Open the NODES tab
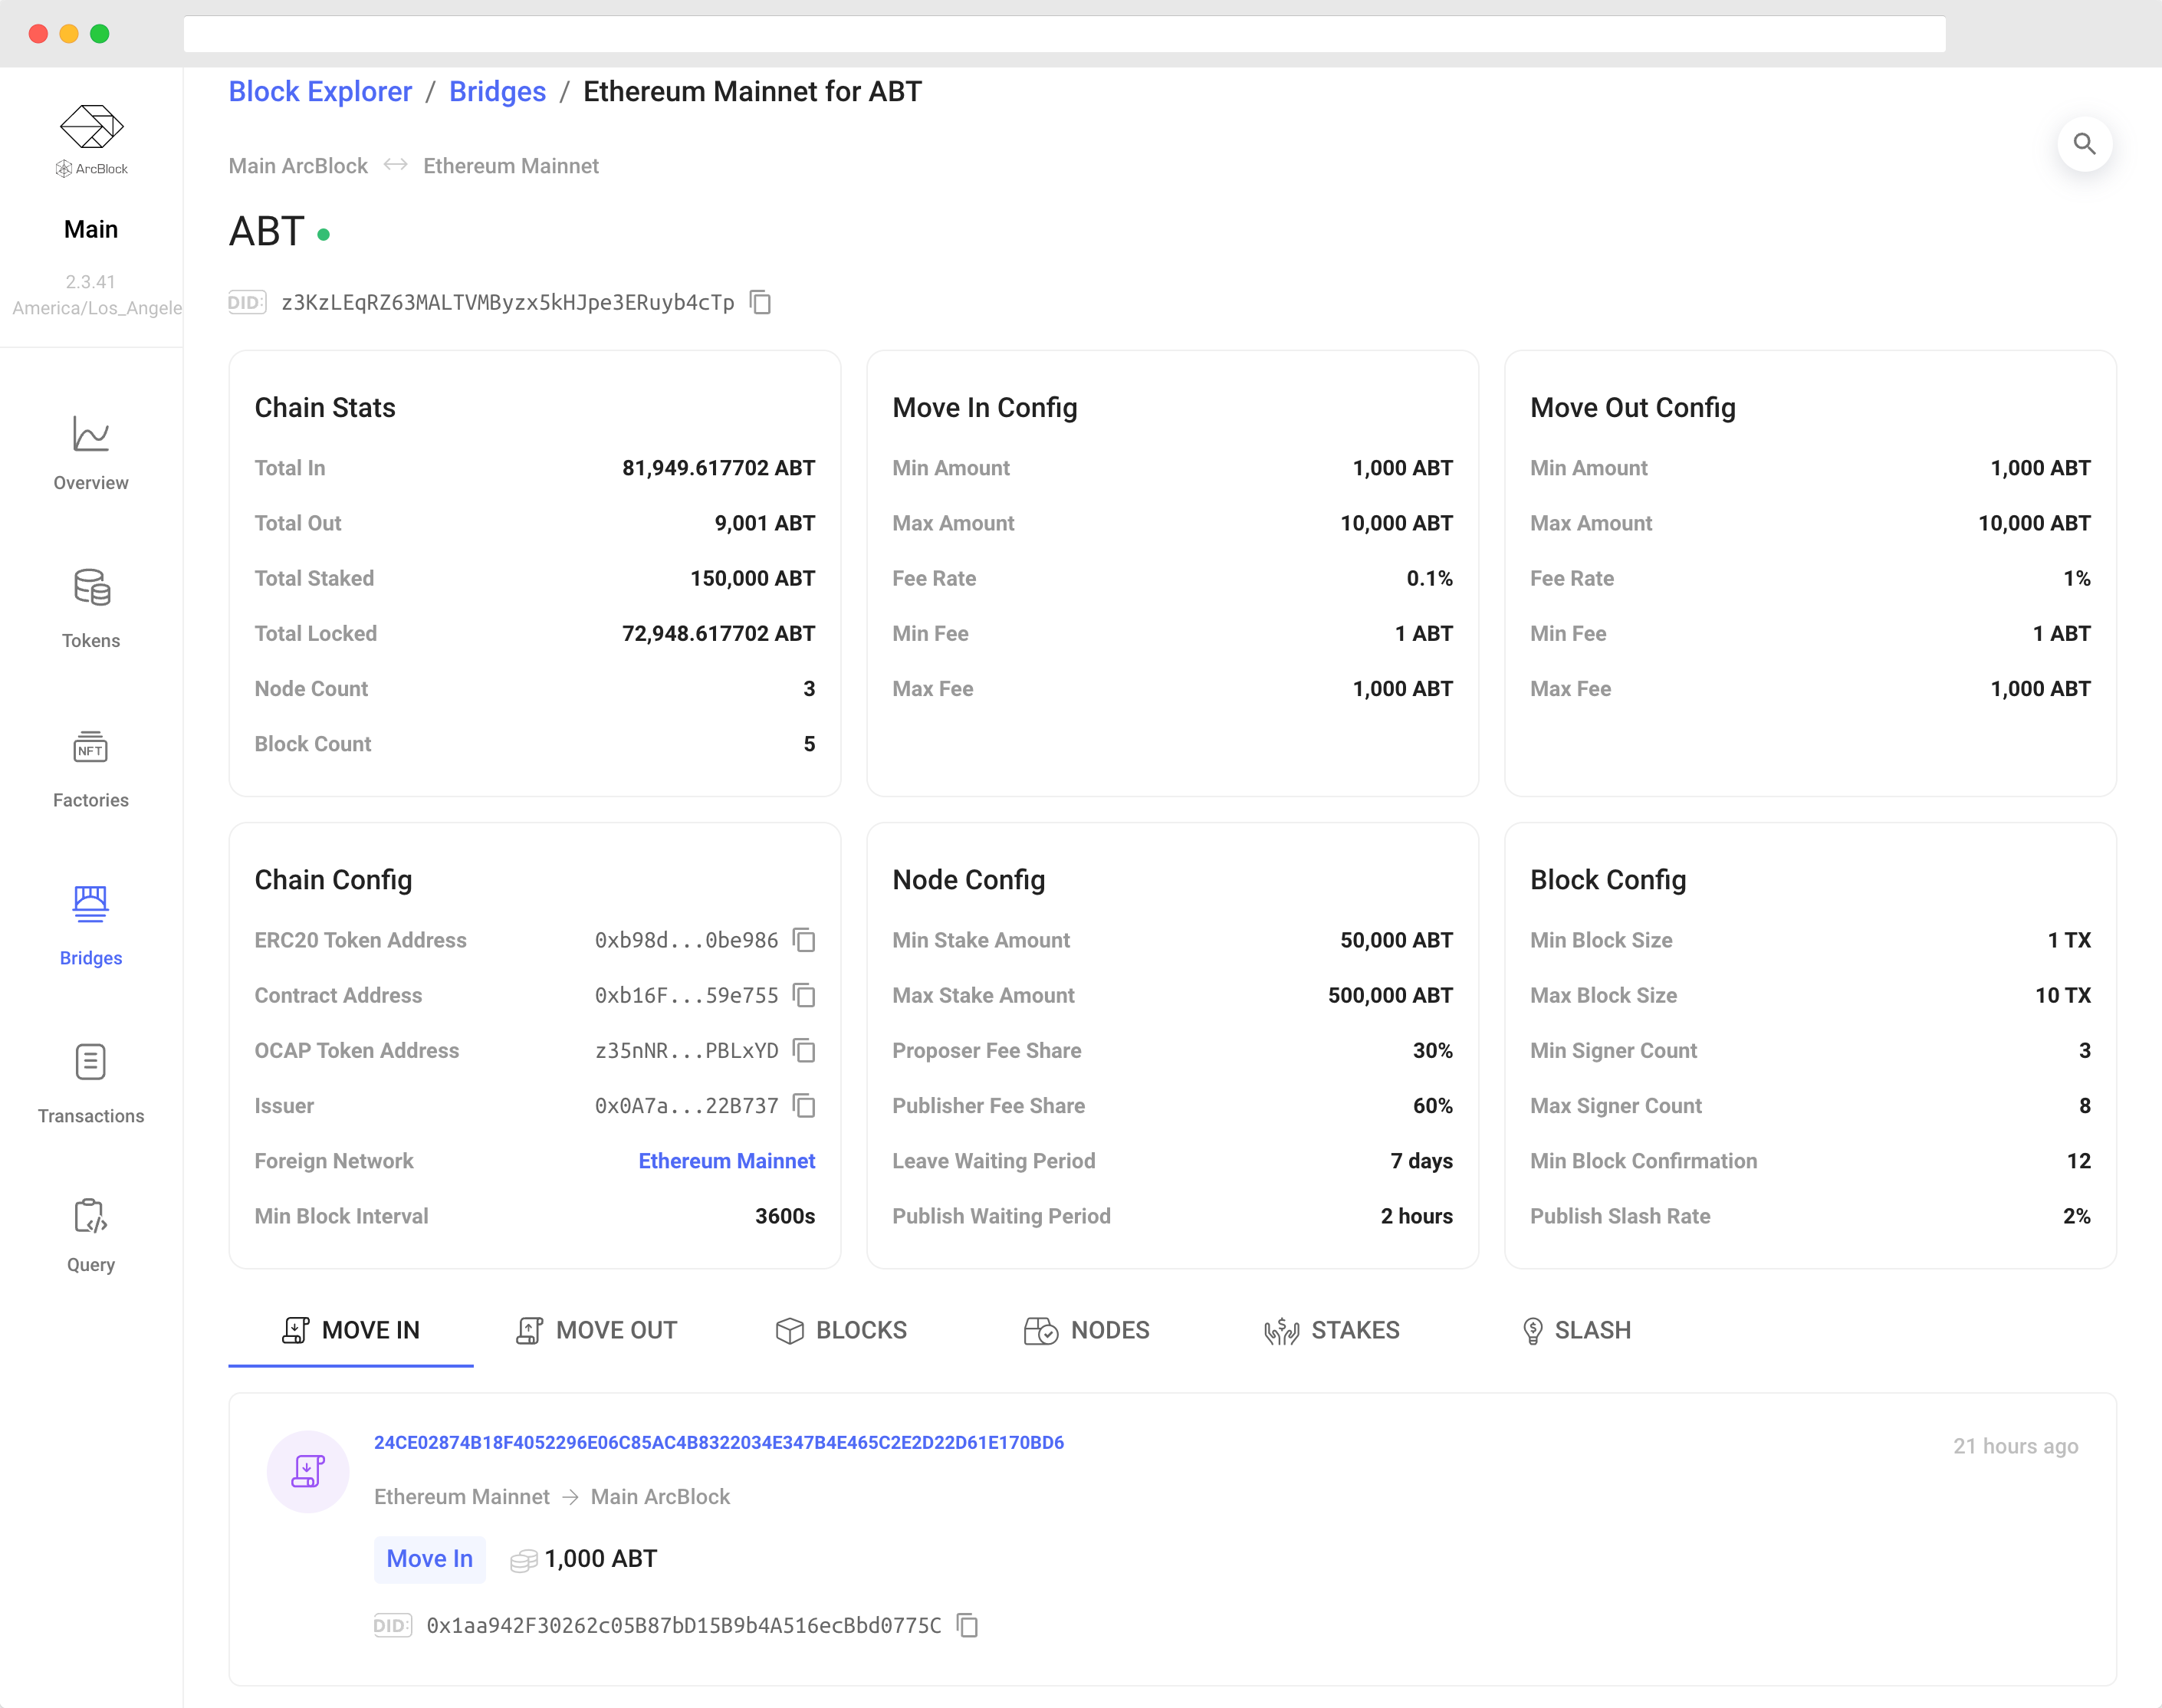2162x1708 pixels. pyautogui.click(x=1087, y=1330)
